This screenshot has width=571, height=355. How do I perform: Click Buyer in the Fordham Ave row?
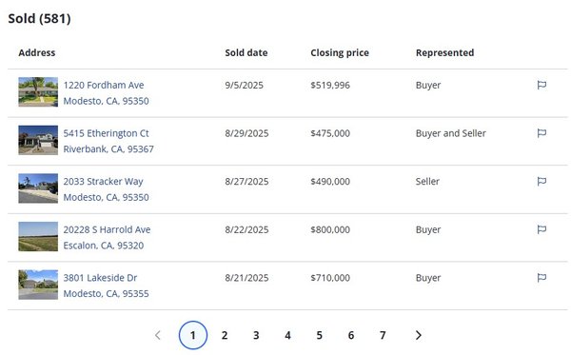pyautogui.click(x=428, y=85)
